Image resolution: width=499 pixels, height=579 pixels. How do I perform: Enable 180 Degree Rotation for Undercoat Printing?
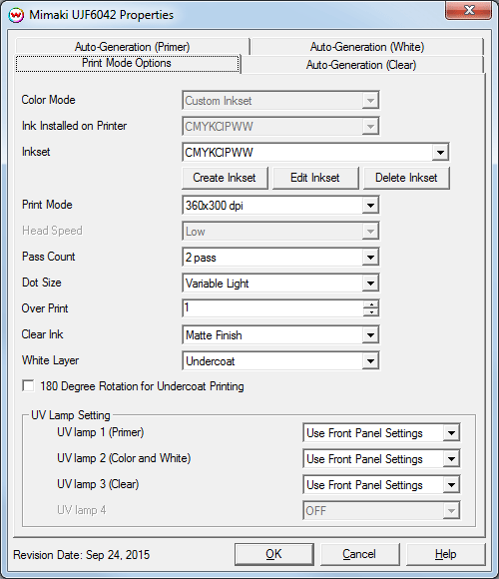[28, 386]
